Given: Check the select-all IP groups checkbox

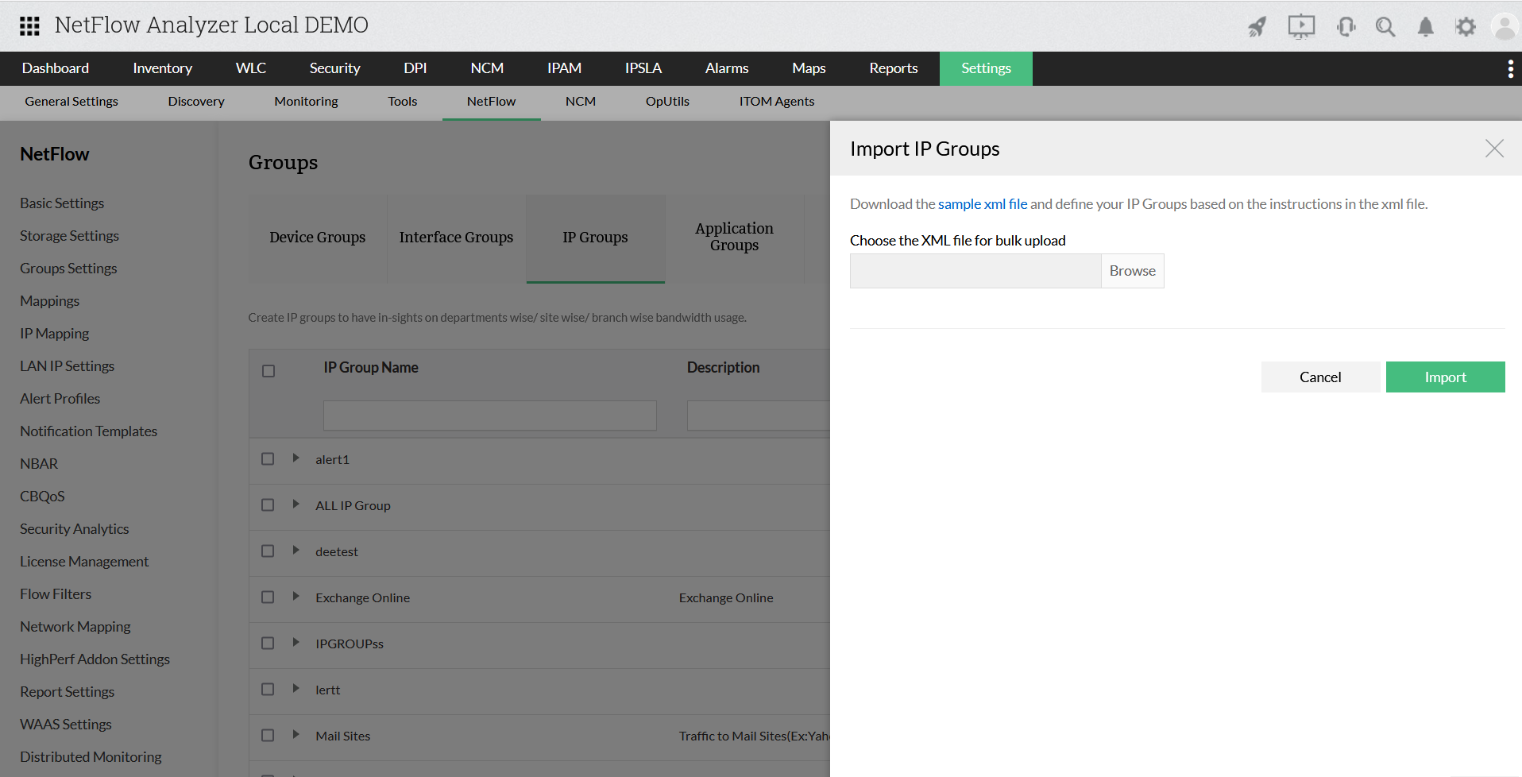Looking at the screenshot, I should [268, 371].
